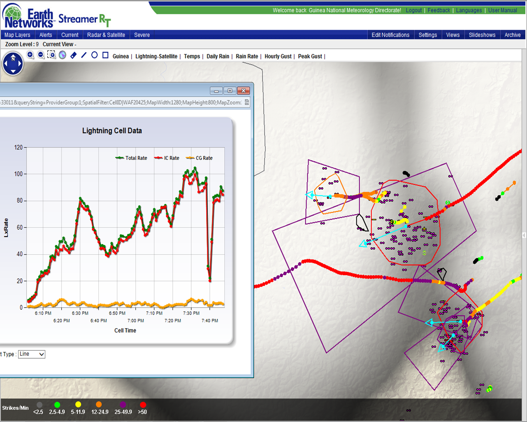Screen dimensions: 527x422
Task: Select the eraser tool in the map toolbar
Action: (x=73, y=55)
